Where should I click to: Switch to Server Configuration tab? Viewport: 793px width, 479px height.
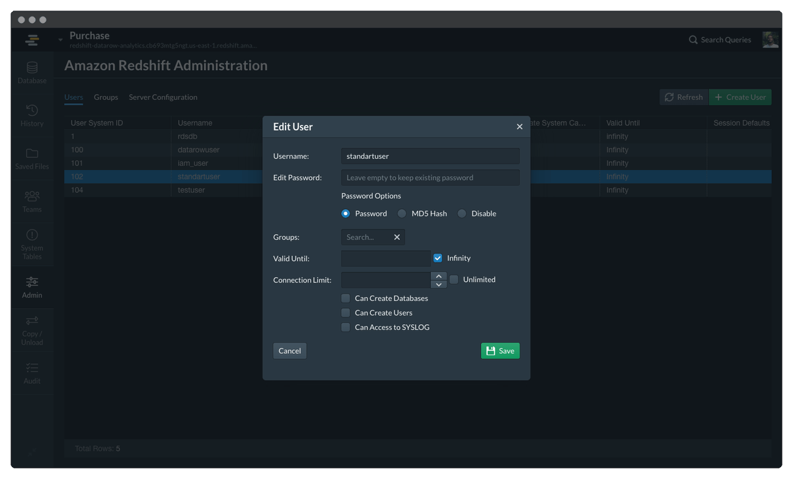(x=163, y=97)
